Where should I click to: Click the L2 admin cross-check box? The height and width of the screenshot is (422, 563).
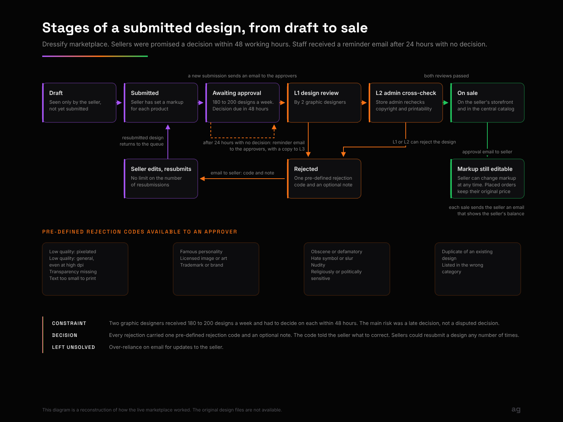(x=406, y=103)
